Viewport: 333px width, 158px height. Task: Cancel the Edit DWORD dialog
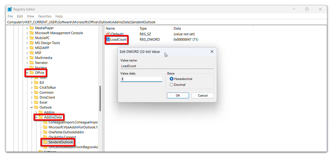click(x=203, y=95)
